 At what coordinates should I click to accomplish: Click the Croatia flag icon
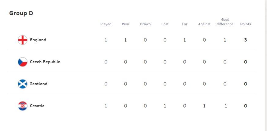23,106
